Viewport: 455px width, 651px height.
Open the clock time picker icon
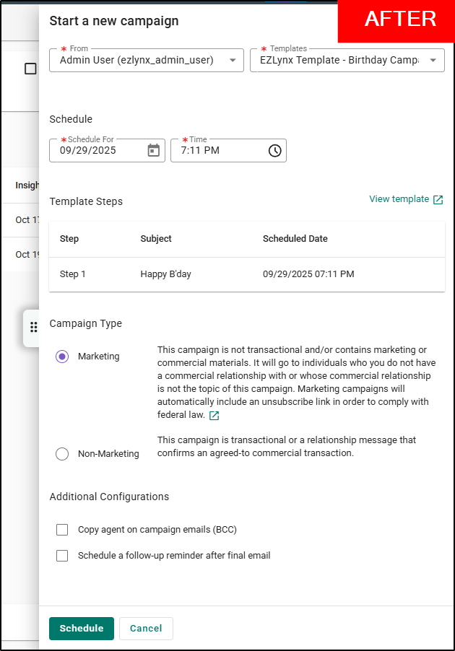pos(274,150)
